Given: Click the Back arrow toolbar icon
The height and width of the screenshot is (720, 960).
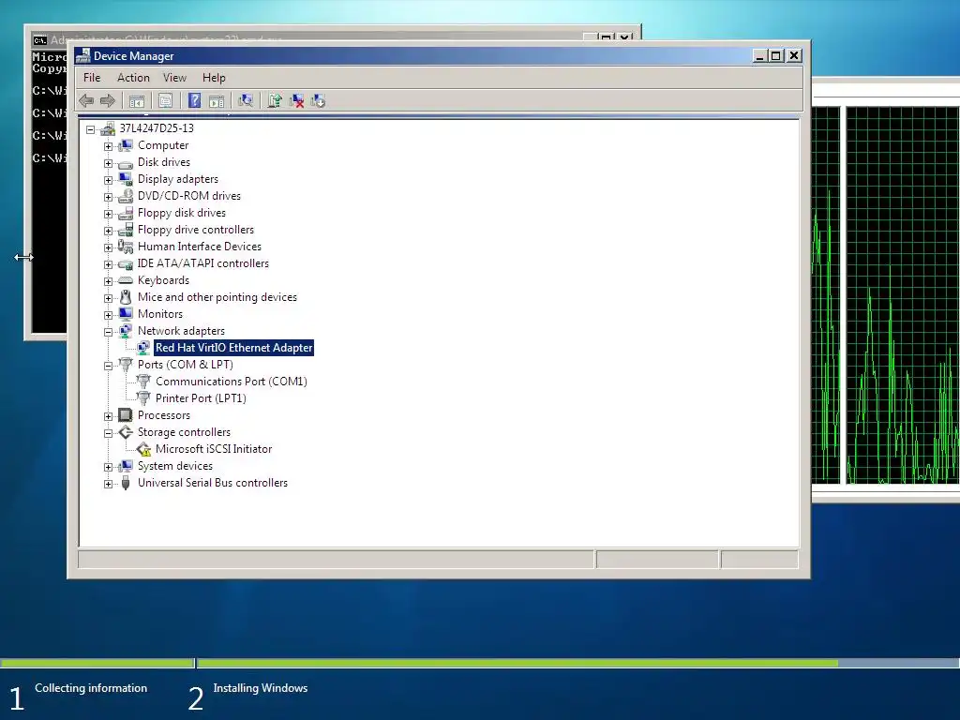Looking at the screenshot, I should coord(86,101).
